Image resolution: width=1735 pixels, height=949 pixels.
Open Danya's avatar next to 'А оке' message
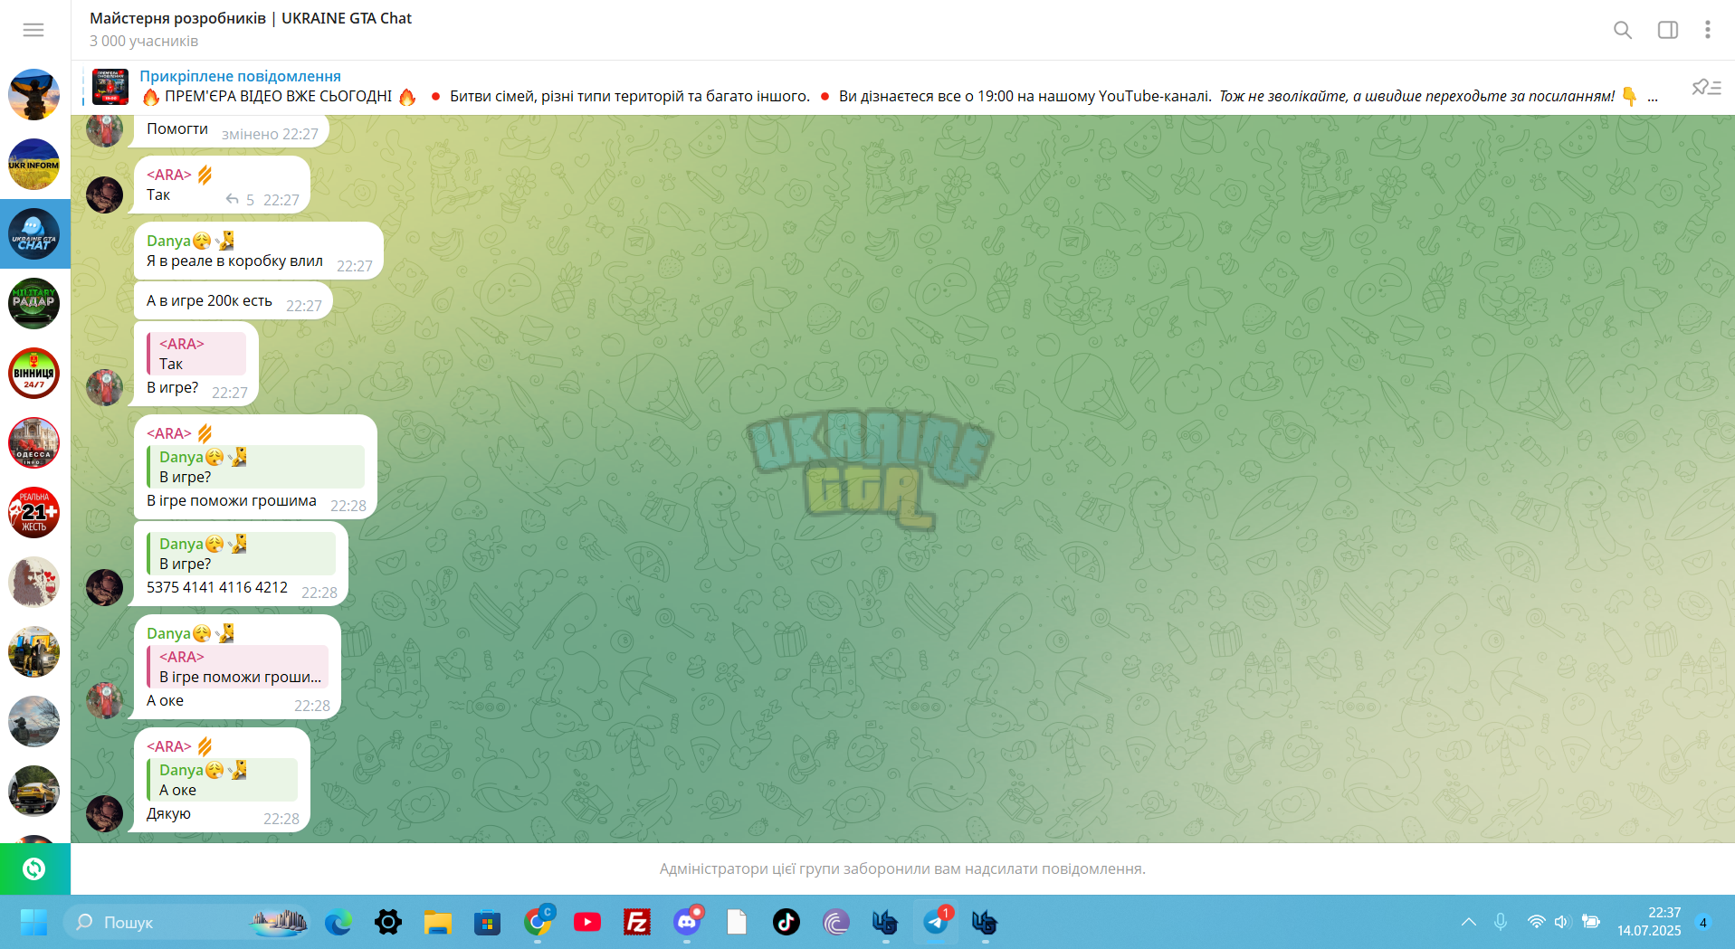tap(104, 700)
